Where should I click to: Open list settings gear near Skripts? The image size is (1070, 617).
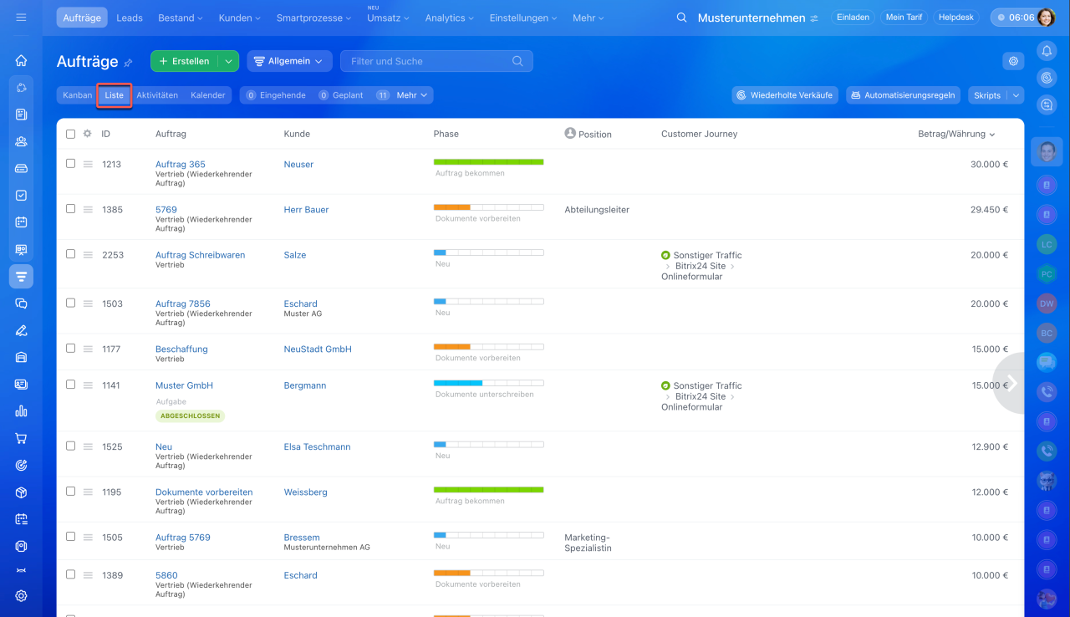coord(1013,61)
